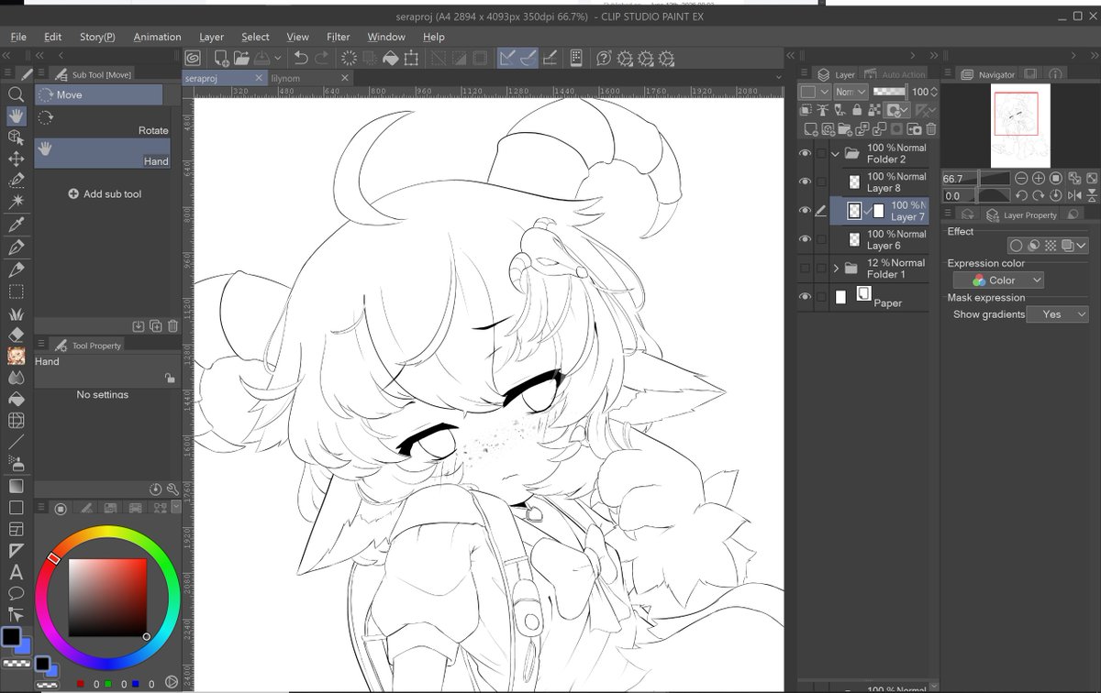Hide Layer 8 with eye icon
This screenshot has height=693, width=1101.
coord(805,181)
